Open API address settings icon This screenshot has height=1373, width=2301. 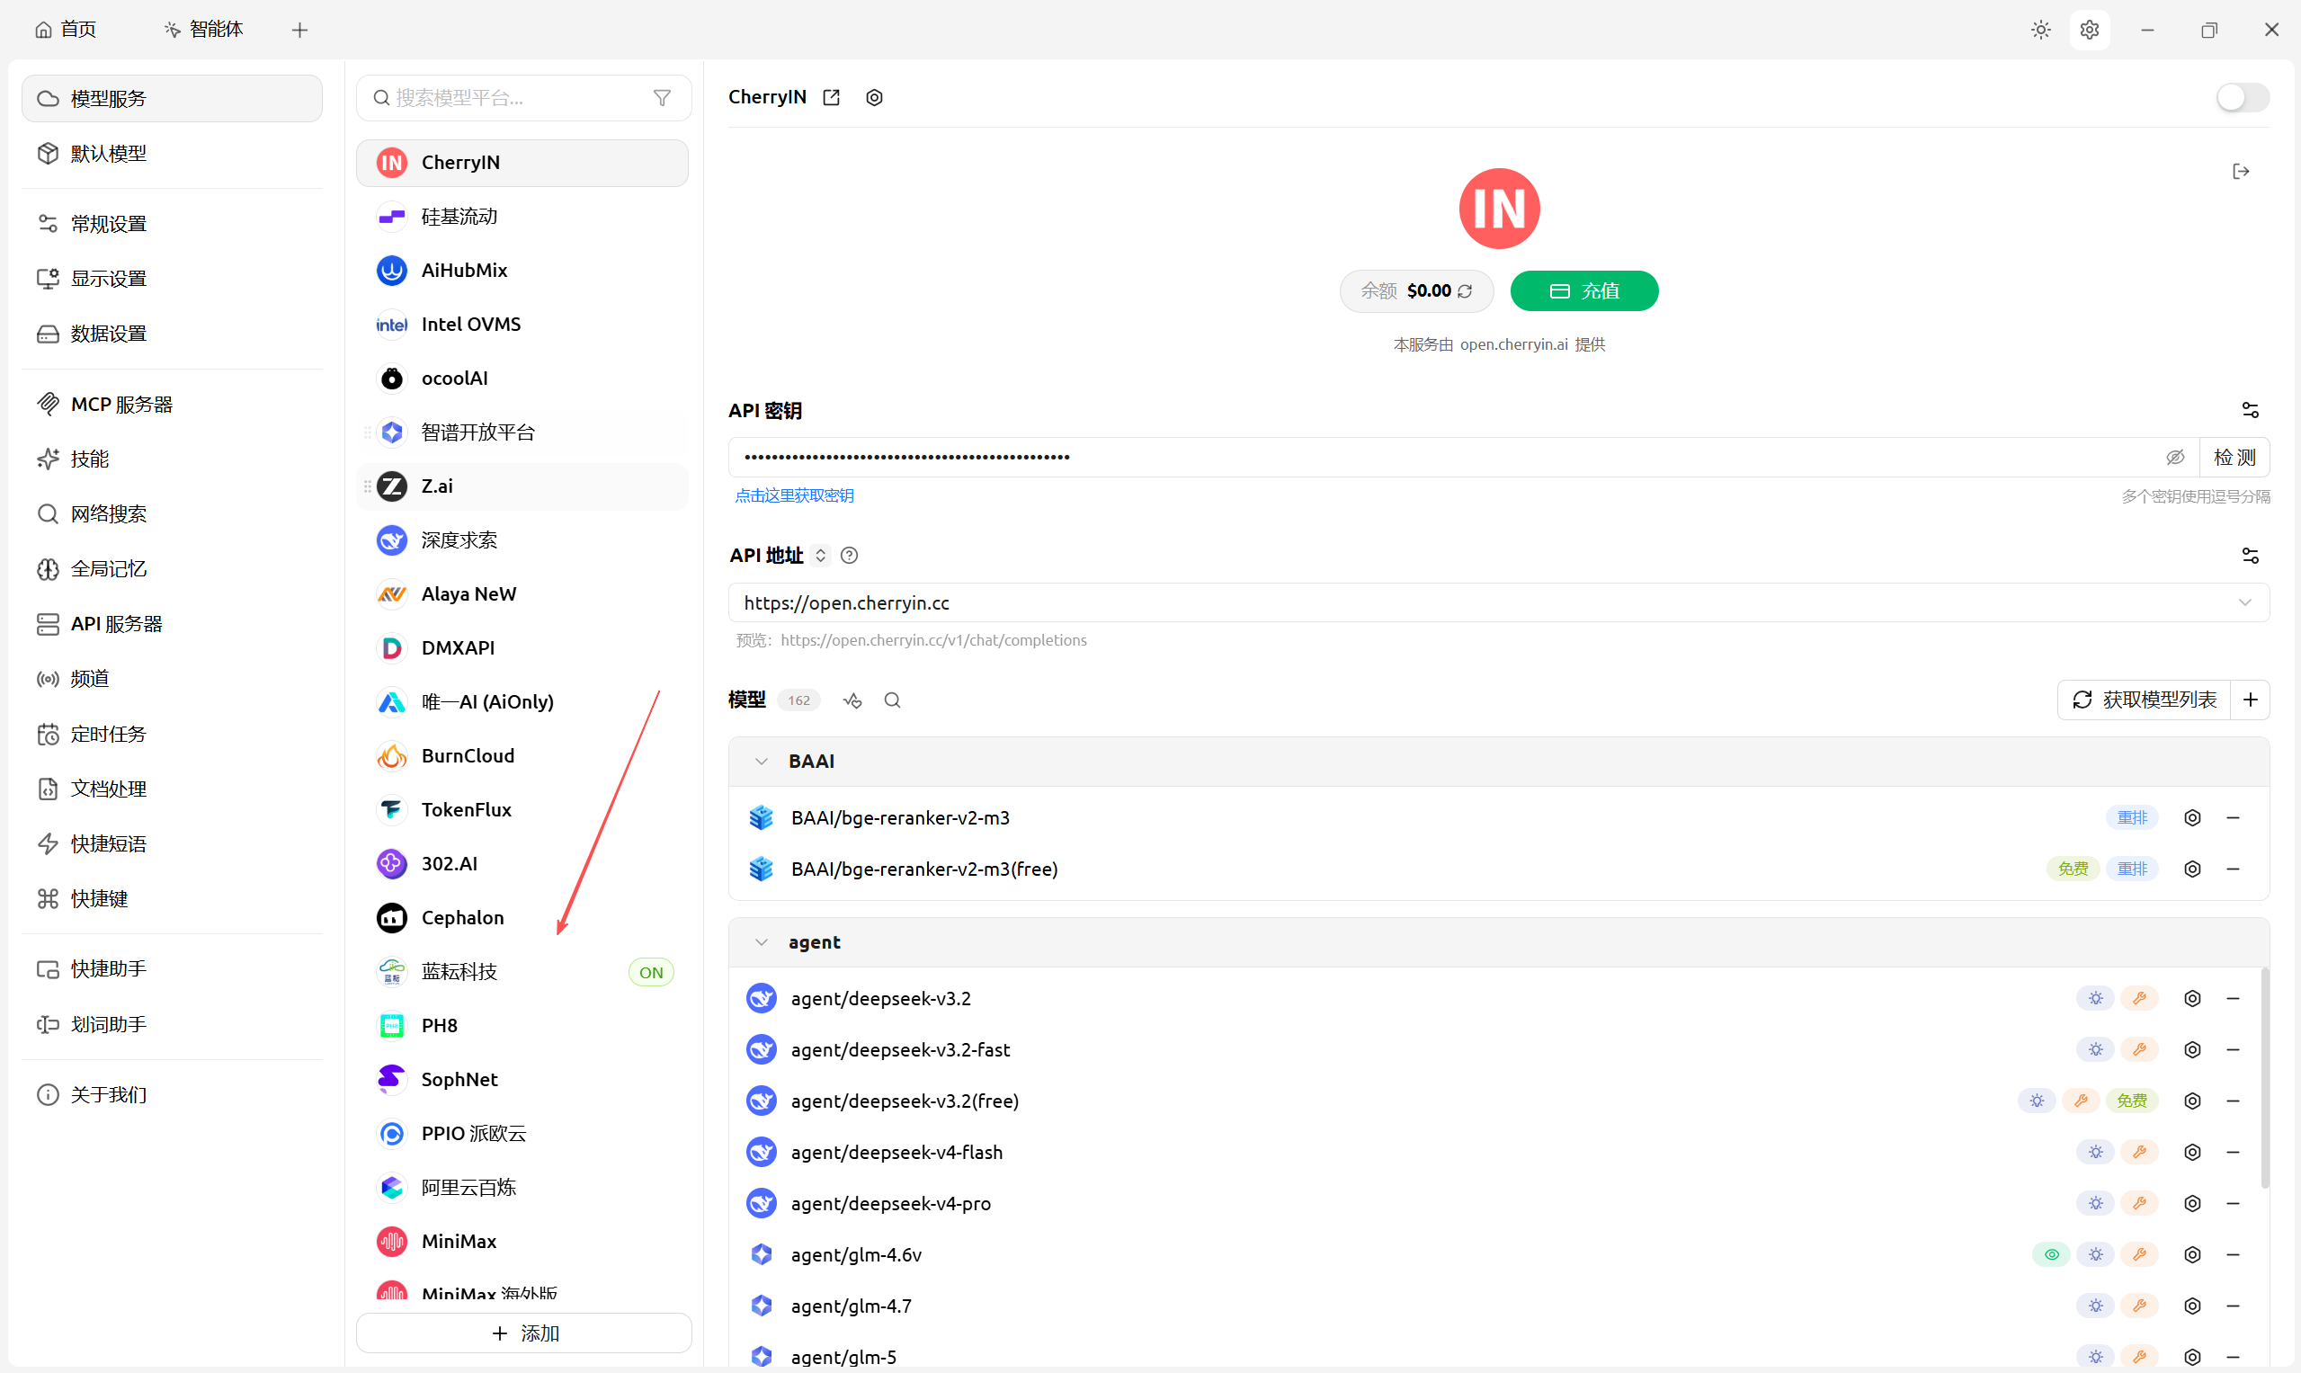pyautogui.click(x=2250, y=555)
